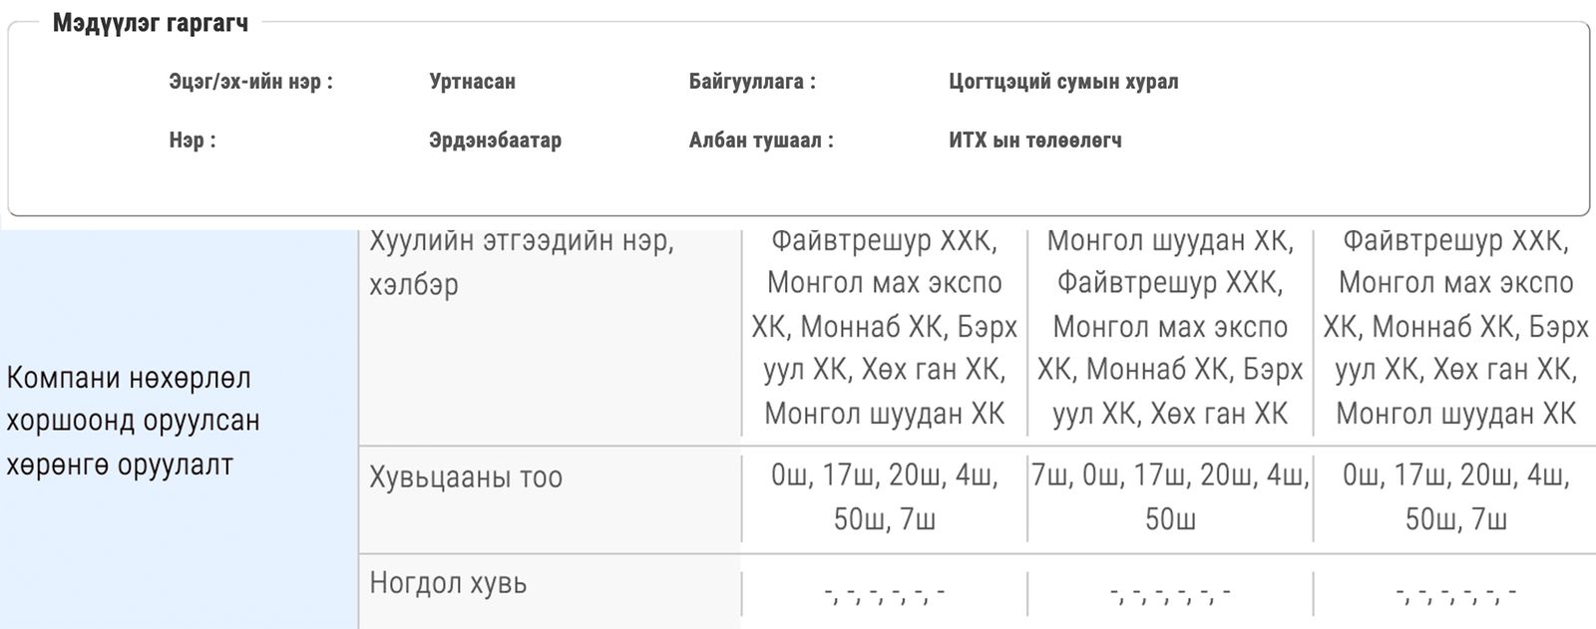Click the middle dividend cell in the "Ногдол хувь" row
The width and height of the screenshot is (1596, 629).
(1170, 594)
